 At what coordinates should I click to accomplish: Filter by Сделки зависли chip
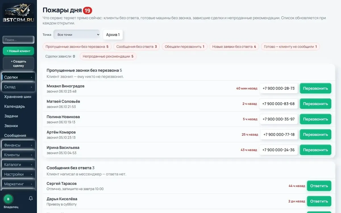coord(60,56)
